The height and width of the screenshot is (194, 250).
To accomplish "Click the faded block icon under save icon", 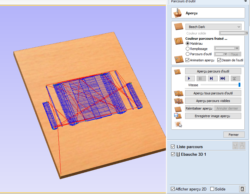I will tap(178, 124).
